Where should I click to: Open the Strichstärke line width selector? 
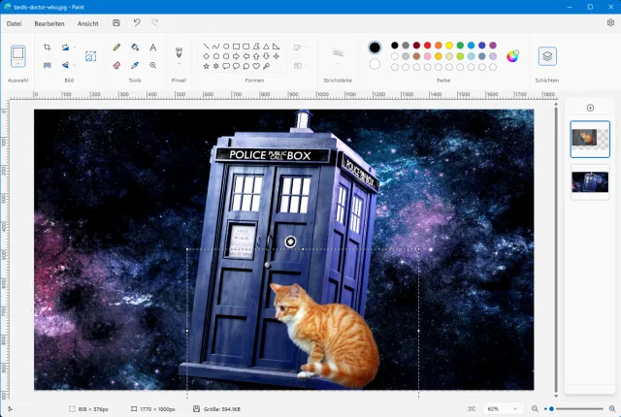pos(338,56)
